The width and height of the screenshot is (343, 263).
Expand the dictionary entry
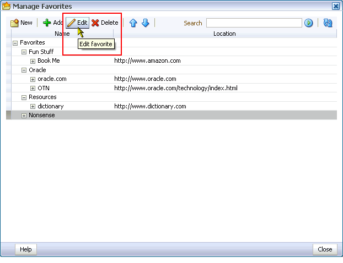(33, 106)
